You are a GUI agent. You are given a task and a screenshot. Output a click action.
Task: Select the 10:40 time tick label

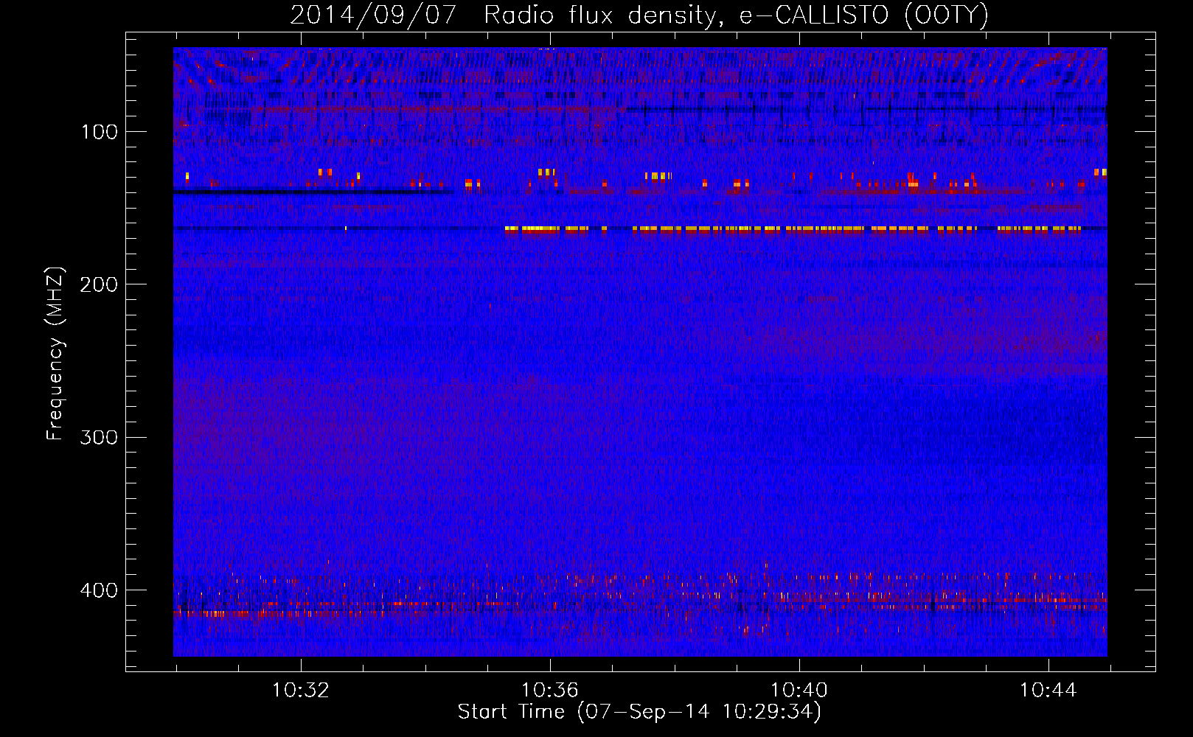(x=799, y=691)
